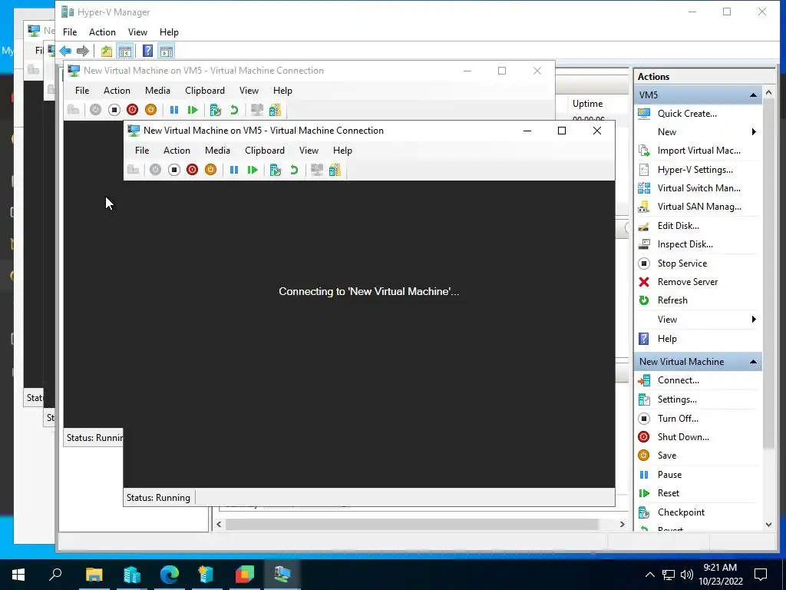The image size is (786, 590).
Task: Click Up One Level icon in Hyper-V Manager
Action: 106,51
